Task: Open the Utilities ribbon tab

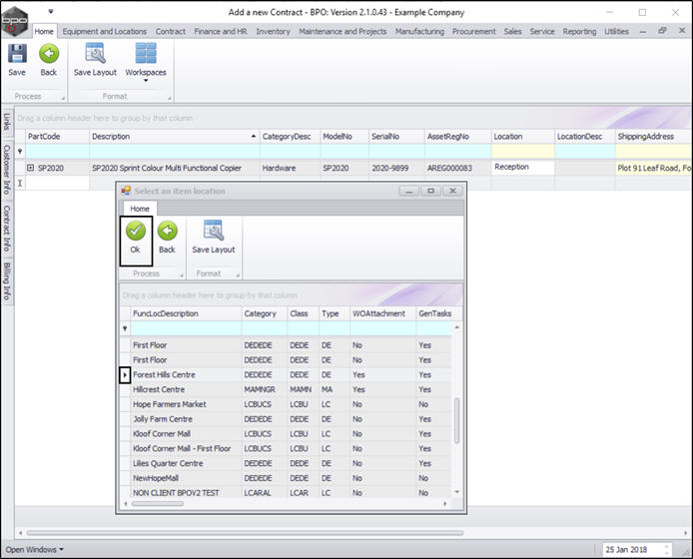Action: pyautogui.click(x=616, y=31)
